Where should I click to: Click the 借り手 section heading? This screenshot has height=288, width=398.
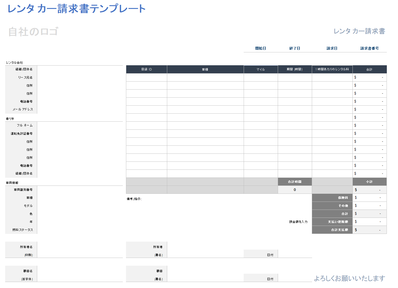coord(10,119)
